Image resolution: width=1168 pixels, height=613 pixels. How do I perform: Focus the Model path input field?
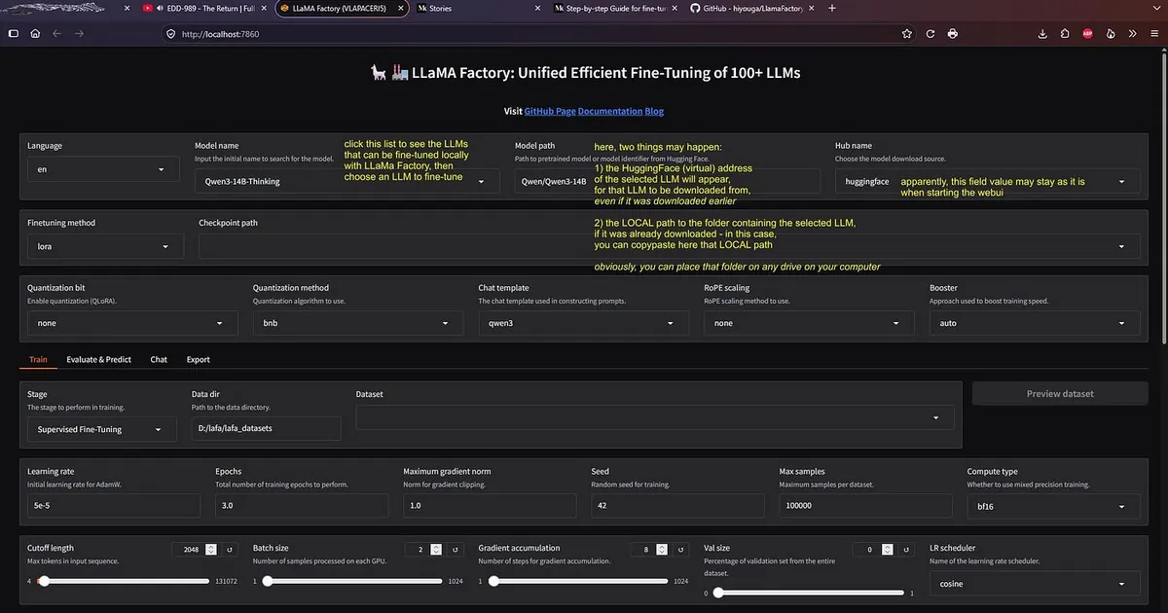point(667,181)
